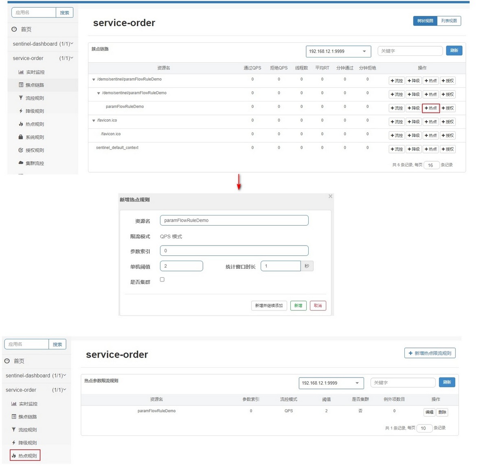Collapse the /favicon.ico tree node
483x468 pixels.
94,121
